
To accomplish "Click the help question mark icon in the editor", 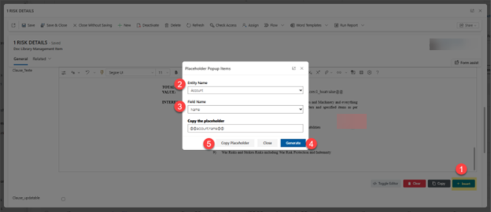I will pos(378,73).
